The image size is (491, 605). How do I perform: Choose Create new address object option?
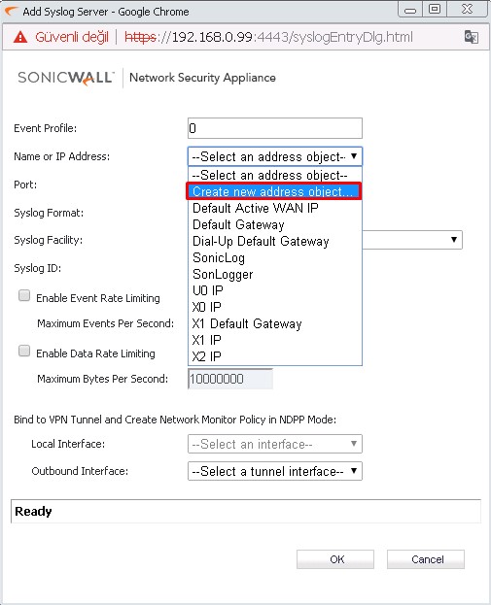click(x=274, y=191)
